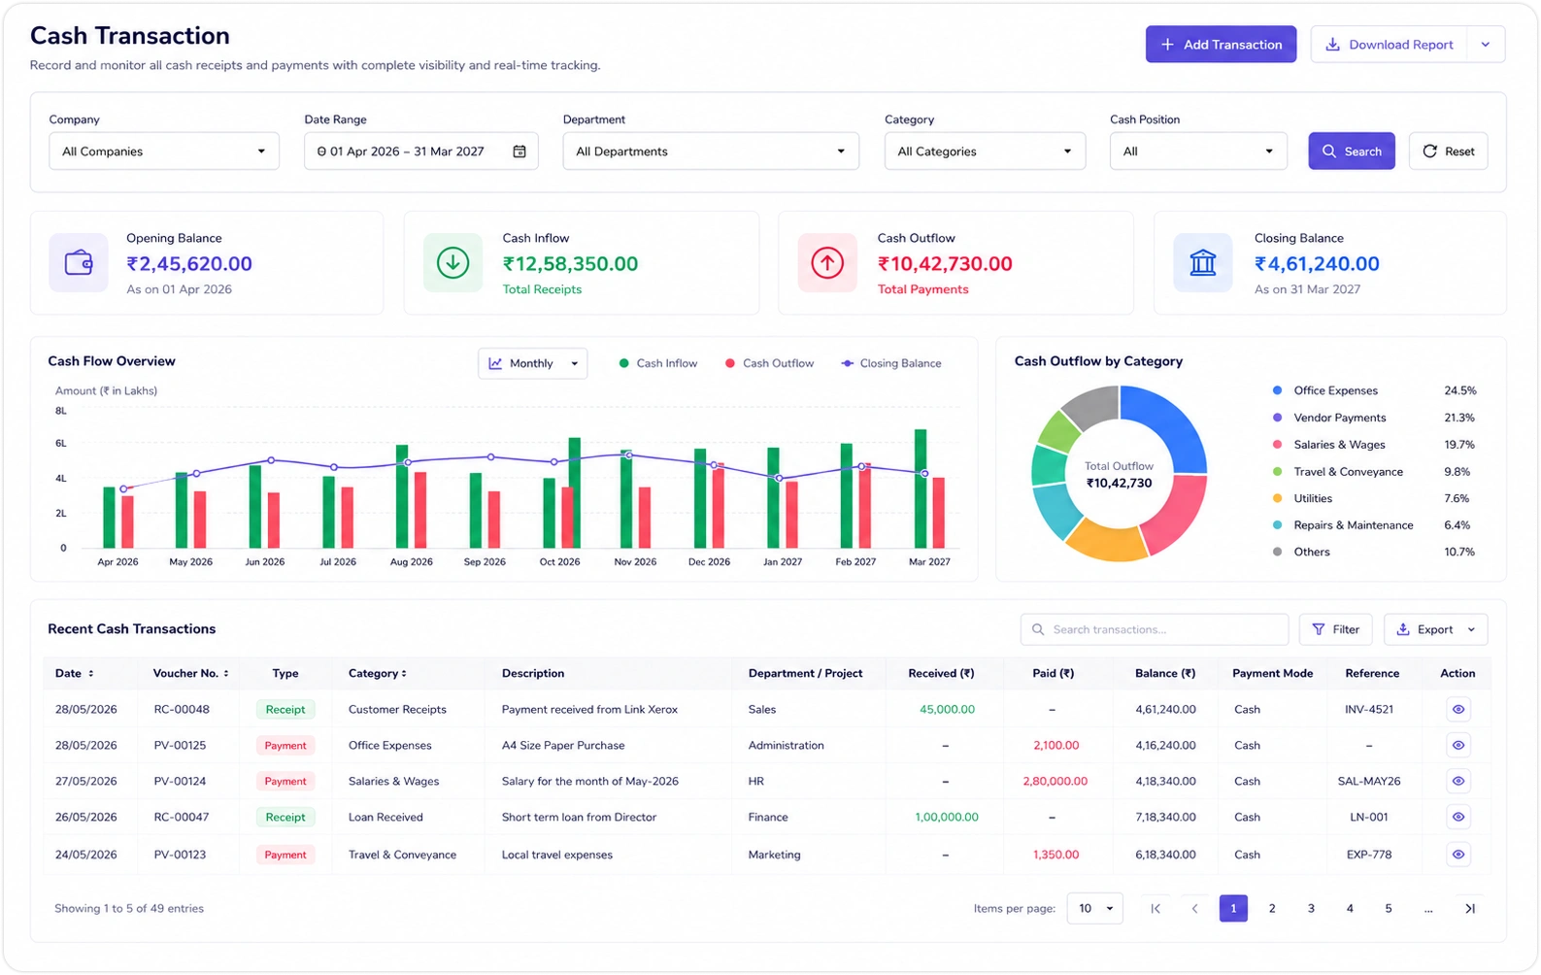
Task: Change the Monthly chart interval dropdown
Action: pyautogui.click(x=532, y=363)
